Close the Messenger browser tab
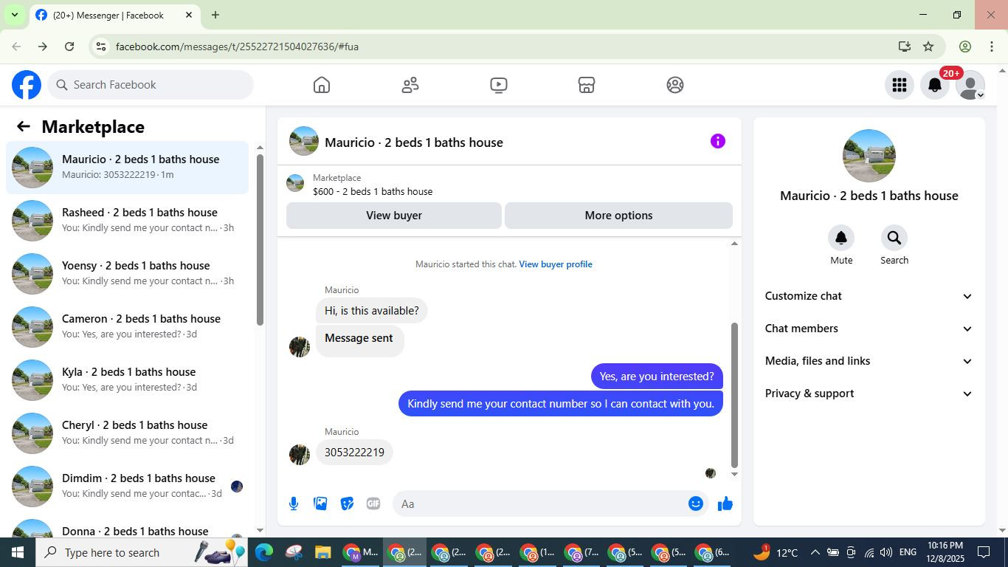 [x=189, y=15]
